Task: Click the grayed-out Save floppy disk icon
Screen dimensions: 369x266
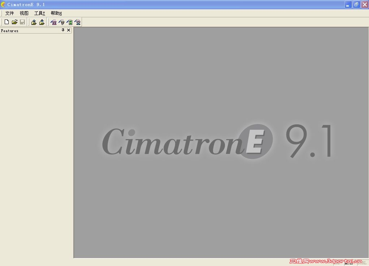Action: (22, 22)
